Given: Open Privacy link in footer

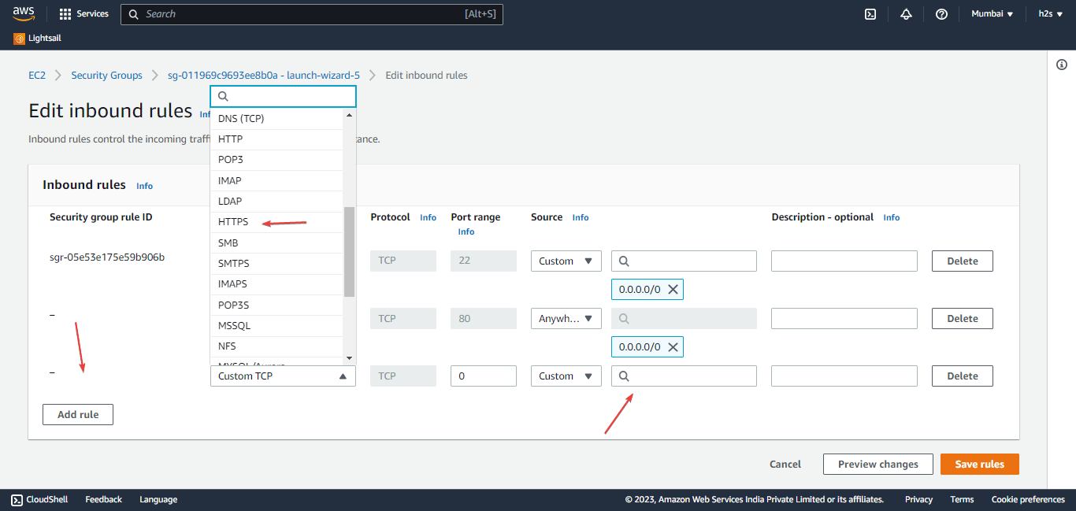Looking at the screenshot, I should pyautogui.click(x=918, y=500).
